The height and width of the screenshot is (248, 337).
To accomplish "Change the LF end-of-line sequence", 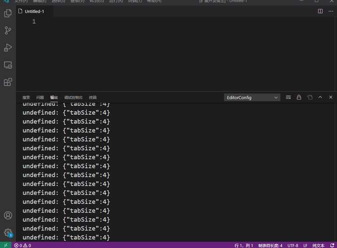I will point(306,245).
